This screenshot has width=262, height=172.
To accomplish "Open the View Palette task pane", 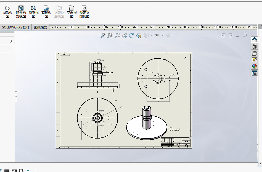I will (255, 60).
